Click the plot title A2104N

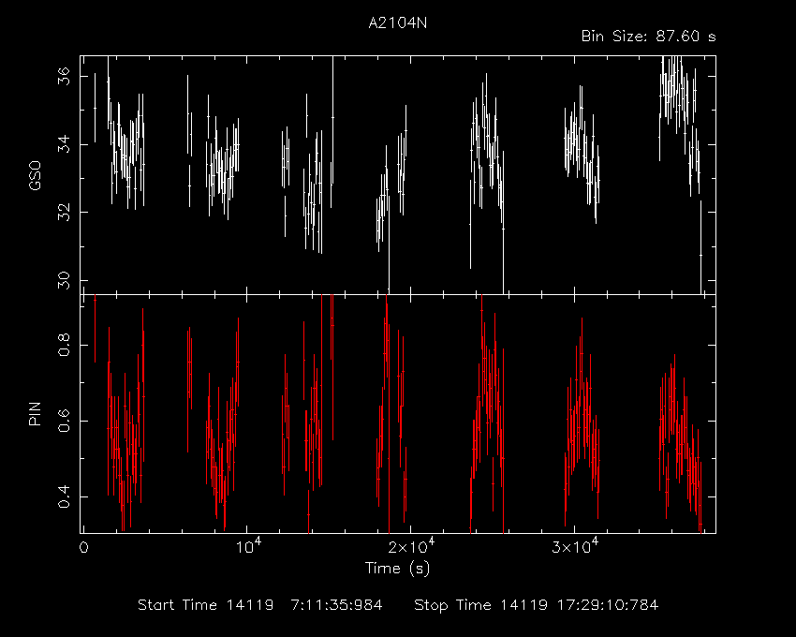397,22
